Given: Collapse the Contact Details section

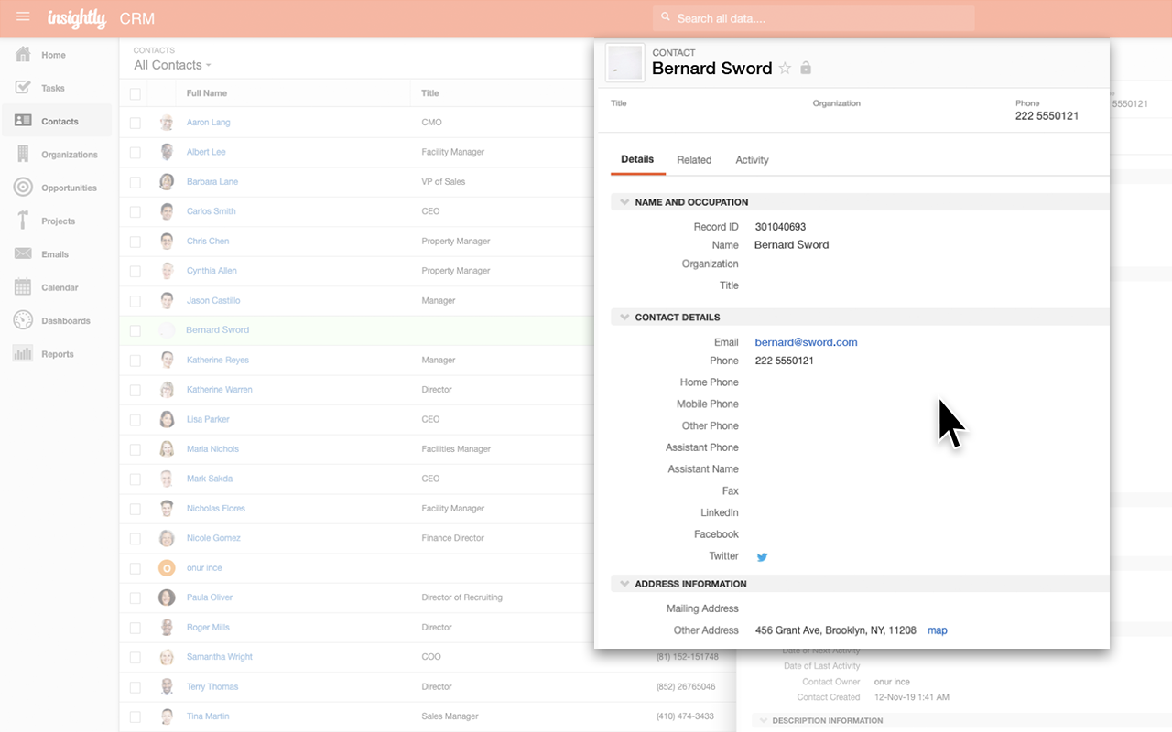Looking at the screenshot, I should coord(624,317).
